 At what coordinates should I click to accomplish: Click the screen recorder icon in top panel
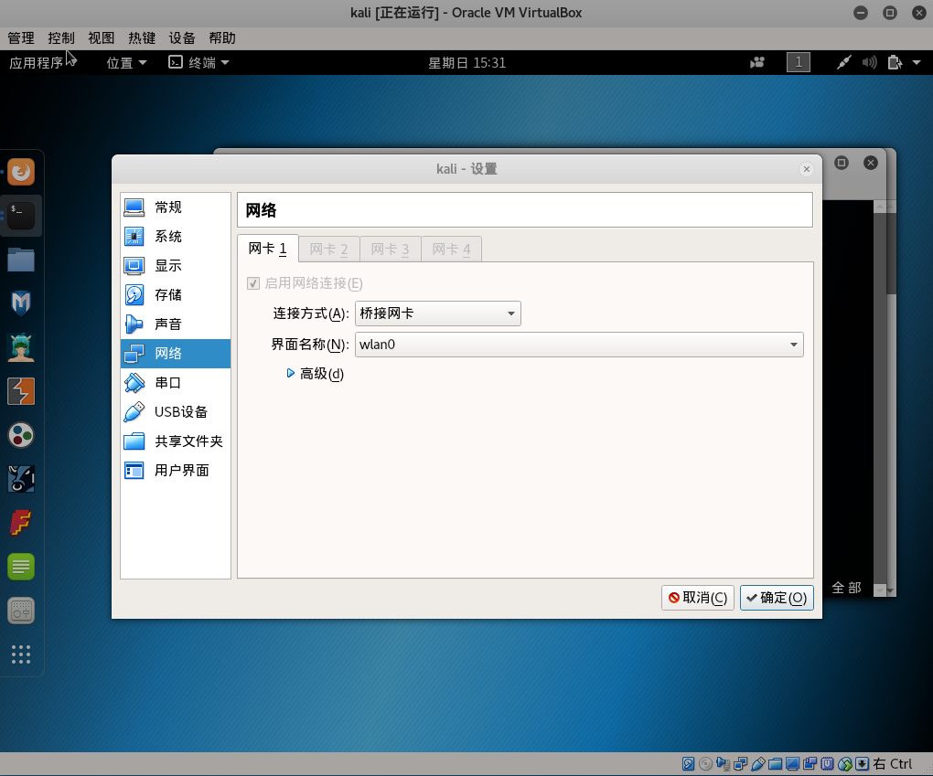(756, 62)
